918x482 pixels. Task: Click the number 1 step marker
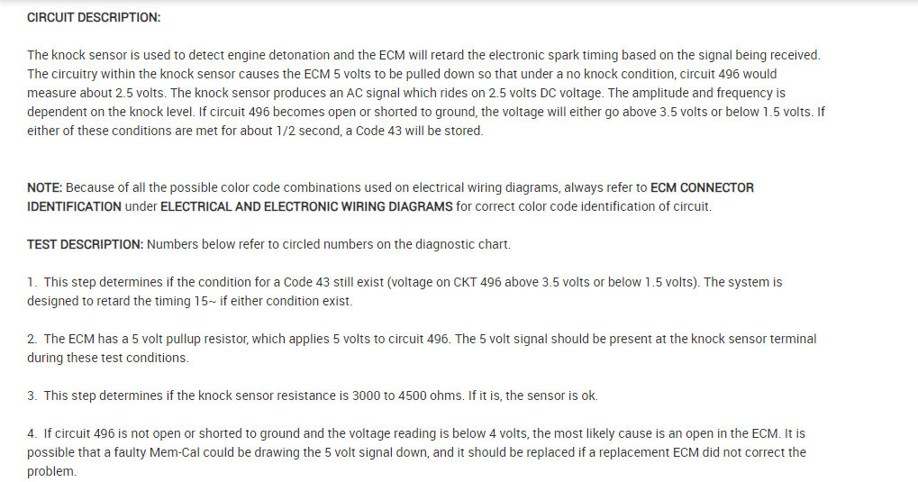32,282
